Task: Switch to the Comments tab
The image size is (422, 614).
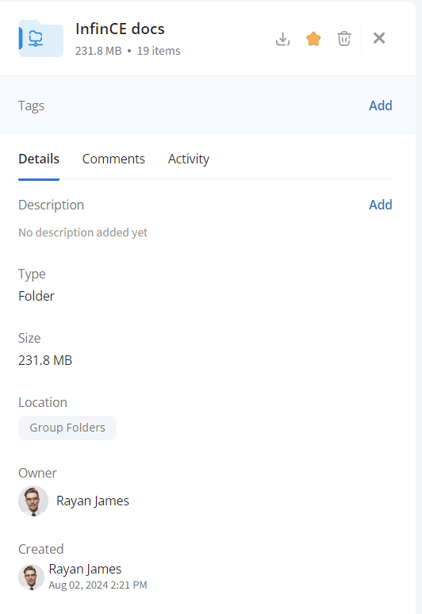Action: coord(113,159)
